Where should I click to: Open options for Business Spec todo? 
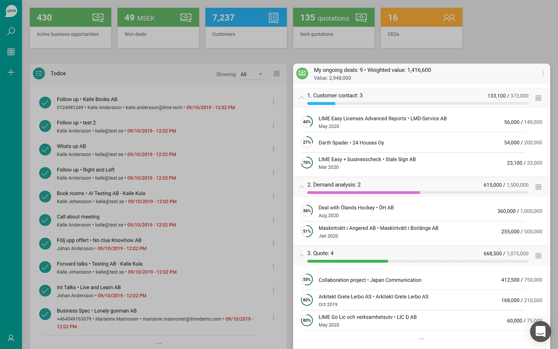click(x=273, y=318)
